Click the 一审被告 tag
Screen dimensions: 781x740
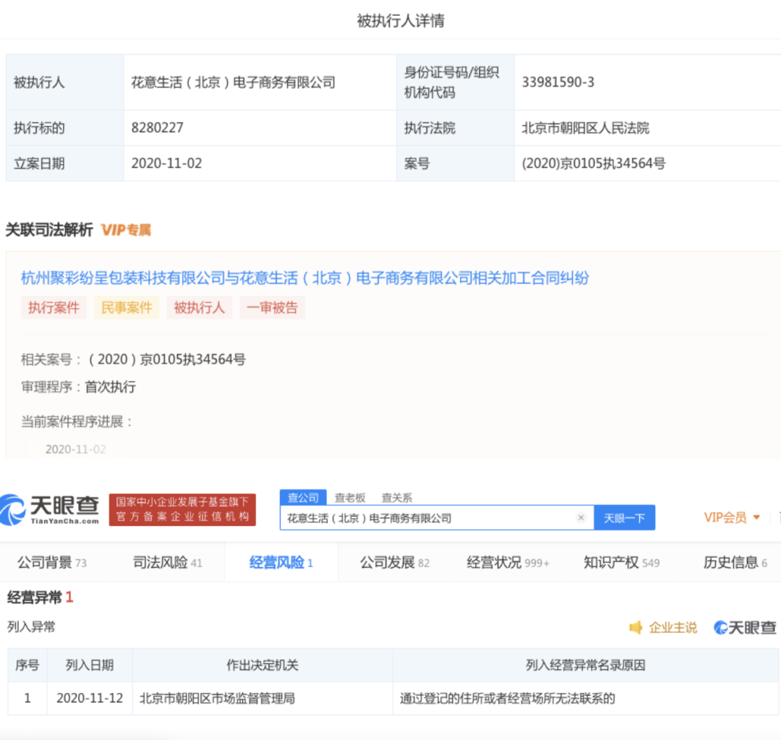click(x=272, y=307)
